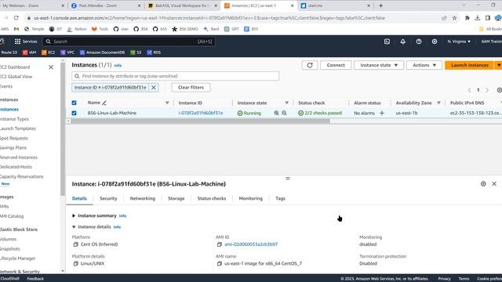Bookmark this page with the star icon
This screenshot has height=282, width=502.
click(x=455, y=18)
